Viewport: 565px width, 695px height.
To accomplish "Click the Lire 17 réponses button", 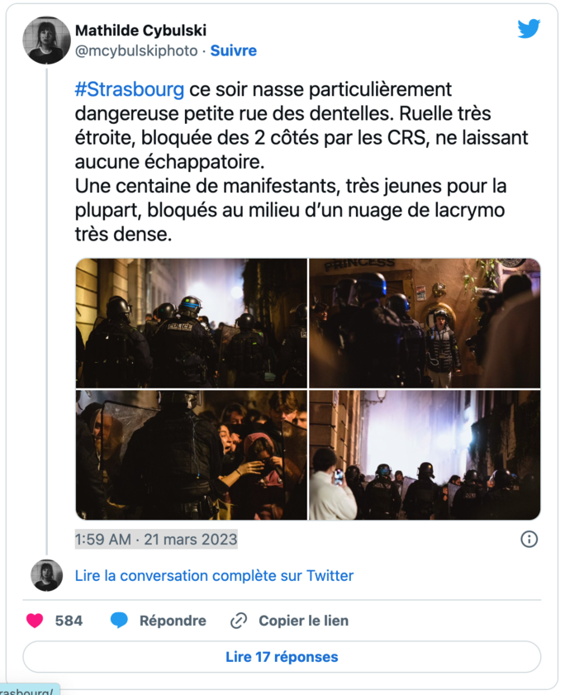I will click(282, 657).
